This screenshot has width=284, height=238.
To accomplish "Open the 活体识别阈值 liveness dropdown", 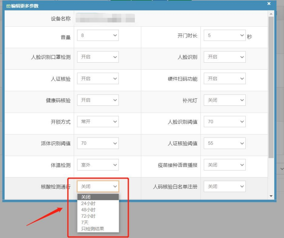I will pyautogui.click(x=98, y=143).
